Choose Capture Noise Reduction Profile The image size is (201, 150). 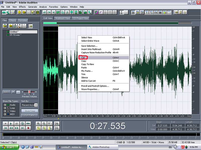[x=104, y=52]
